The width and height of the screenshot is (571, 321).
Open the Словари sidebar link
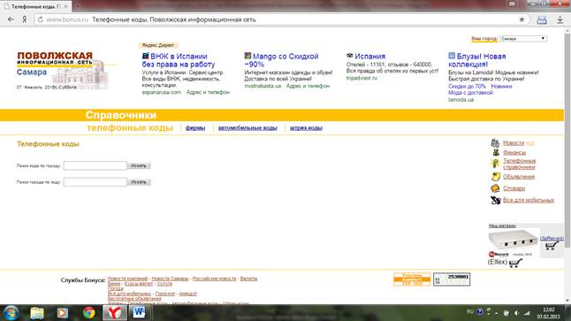coord(514,188)
